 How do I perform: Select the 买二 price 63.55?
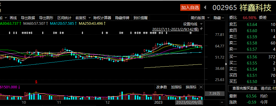tap(252, 63)
